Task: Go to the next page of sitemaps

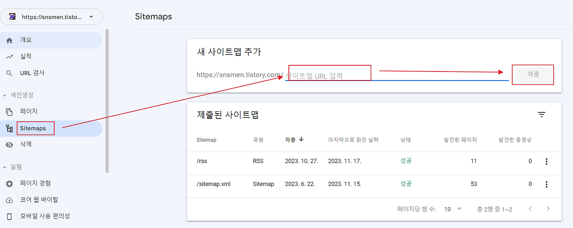Action: click(x=548, y=209)
